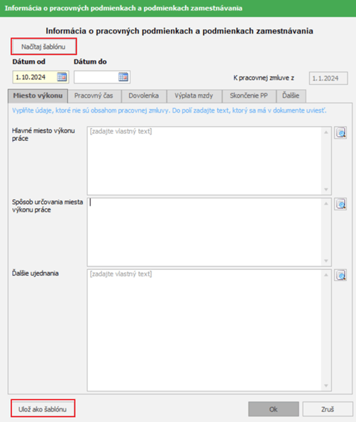Image resolution: width=356 pixels, height=422 pixels.
Task: Switch to the Pracovný čas tab
Action: point(94,96)
